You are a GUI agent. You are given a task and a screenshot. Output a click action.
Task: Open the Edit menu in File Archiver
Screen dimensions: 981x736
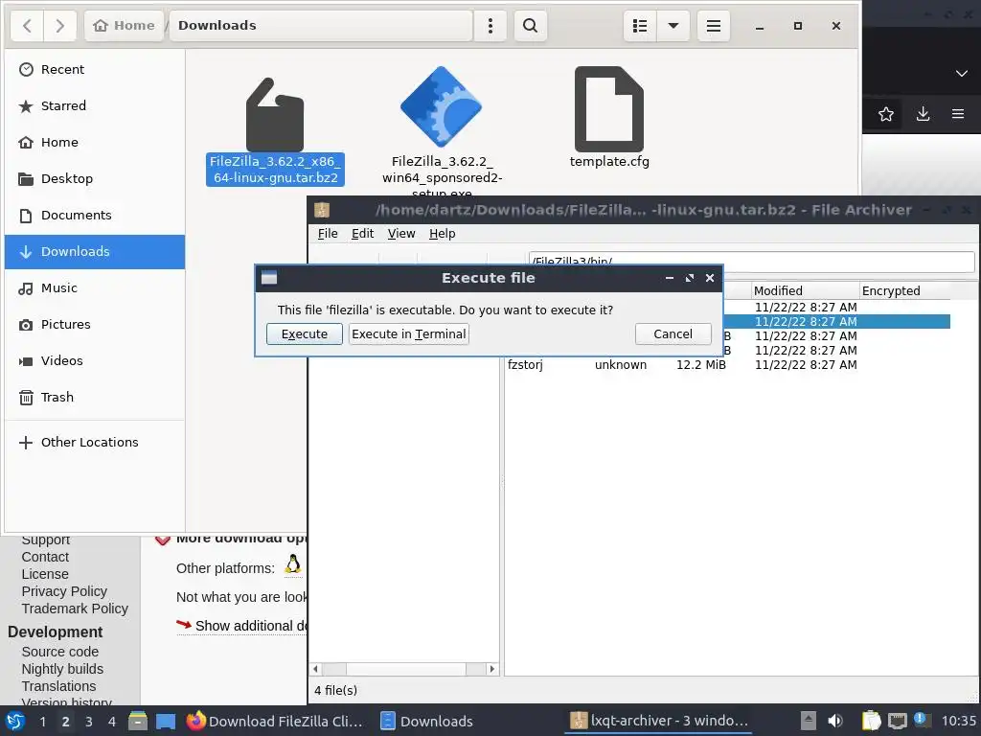pyautogui.click(x=362, y=234)
